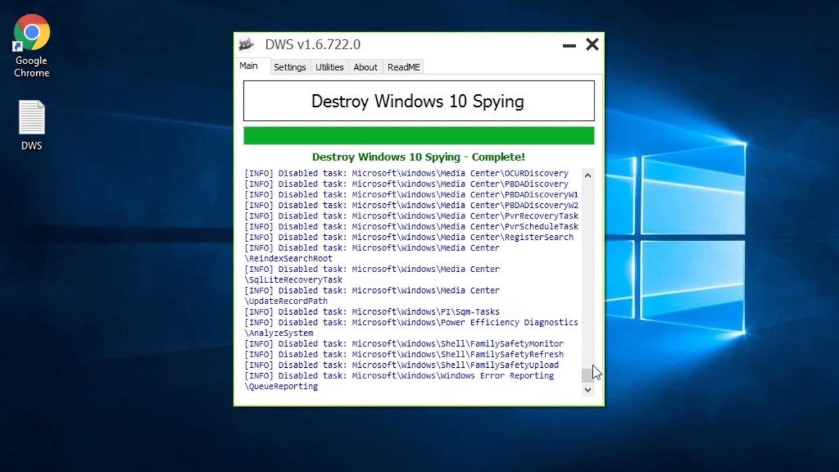
Task: Click the log line ending in PvrRecoveryTask
Action: tap(412, 216)
